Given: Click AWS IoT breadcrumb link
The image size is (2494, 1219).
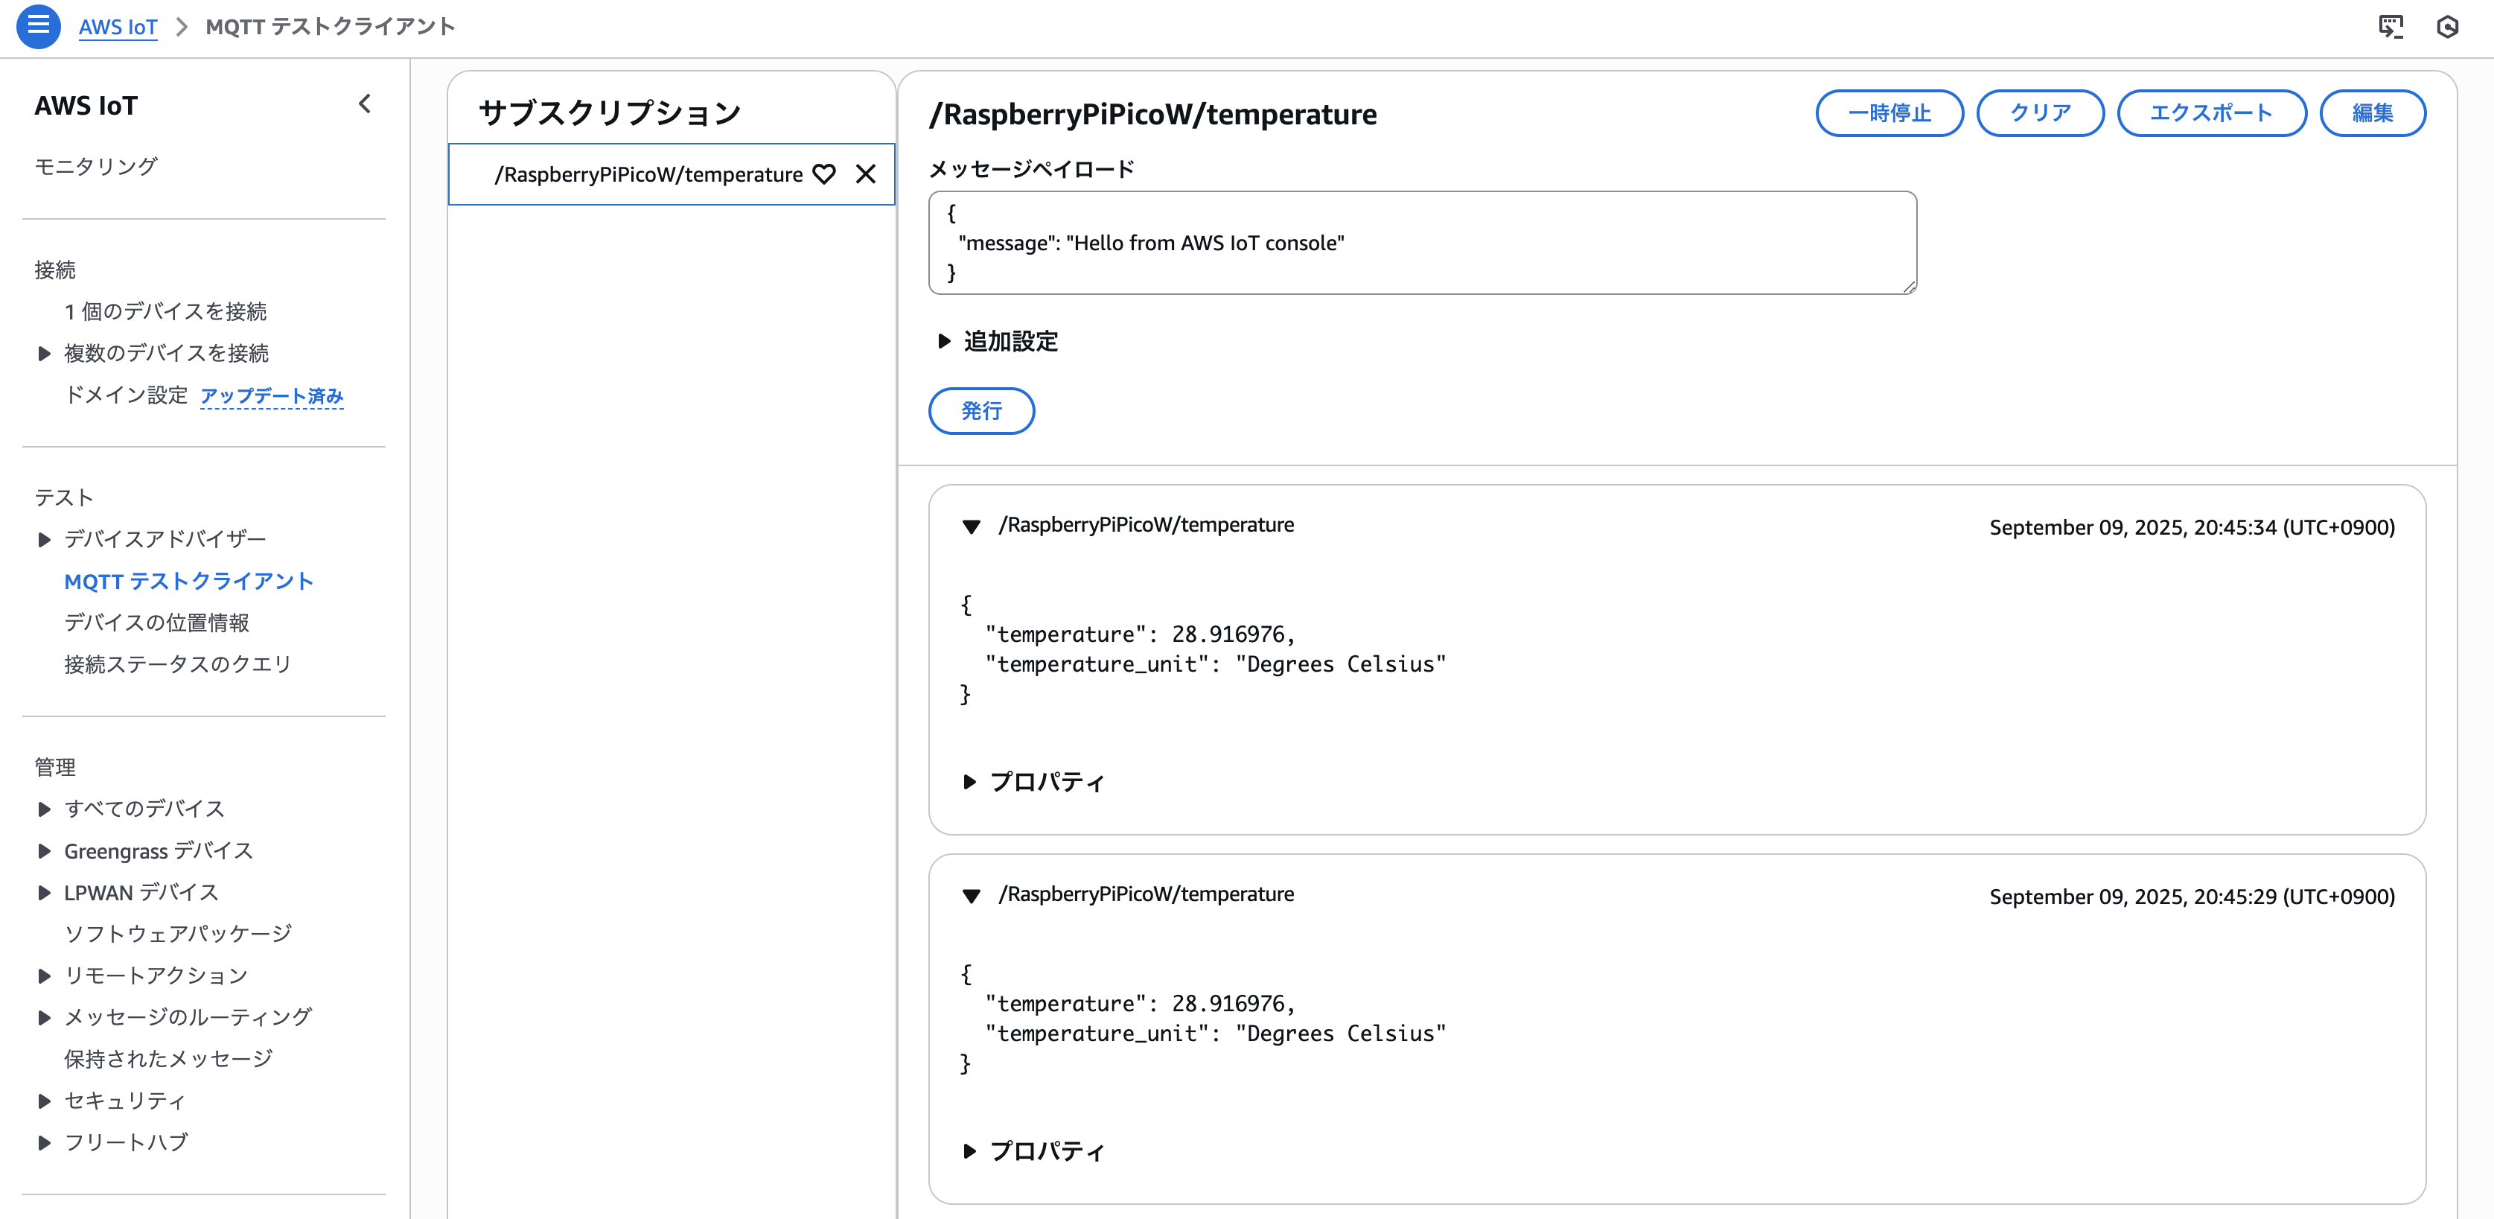Looking at the screenshot, I should tap(117, 27).
